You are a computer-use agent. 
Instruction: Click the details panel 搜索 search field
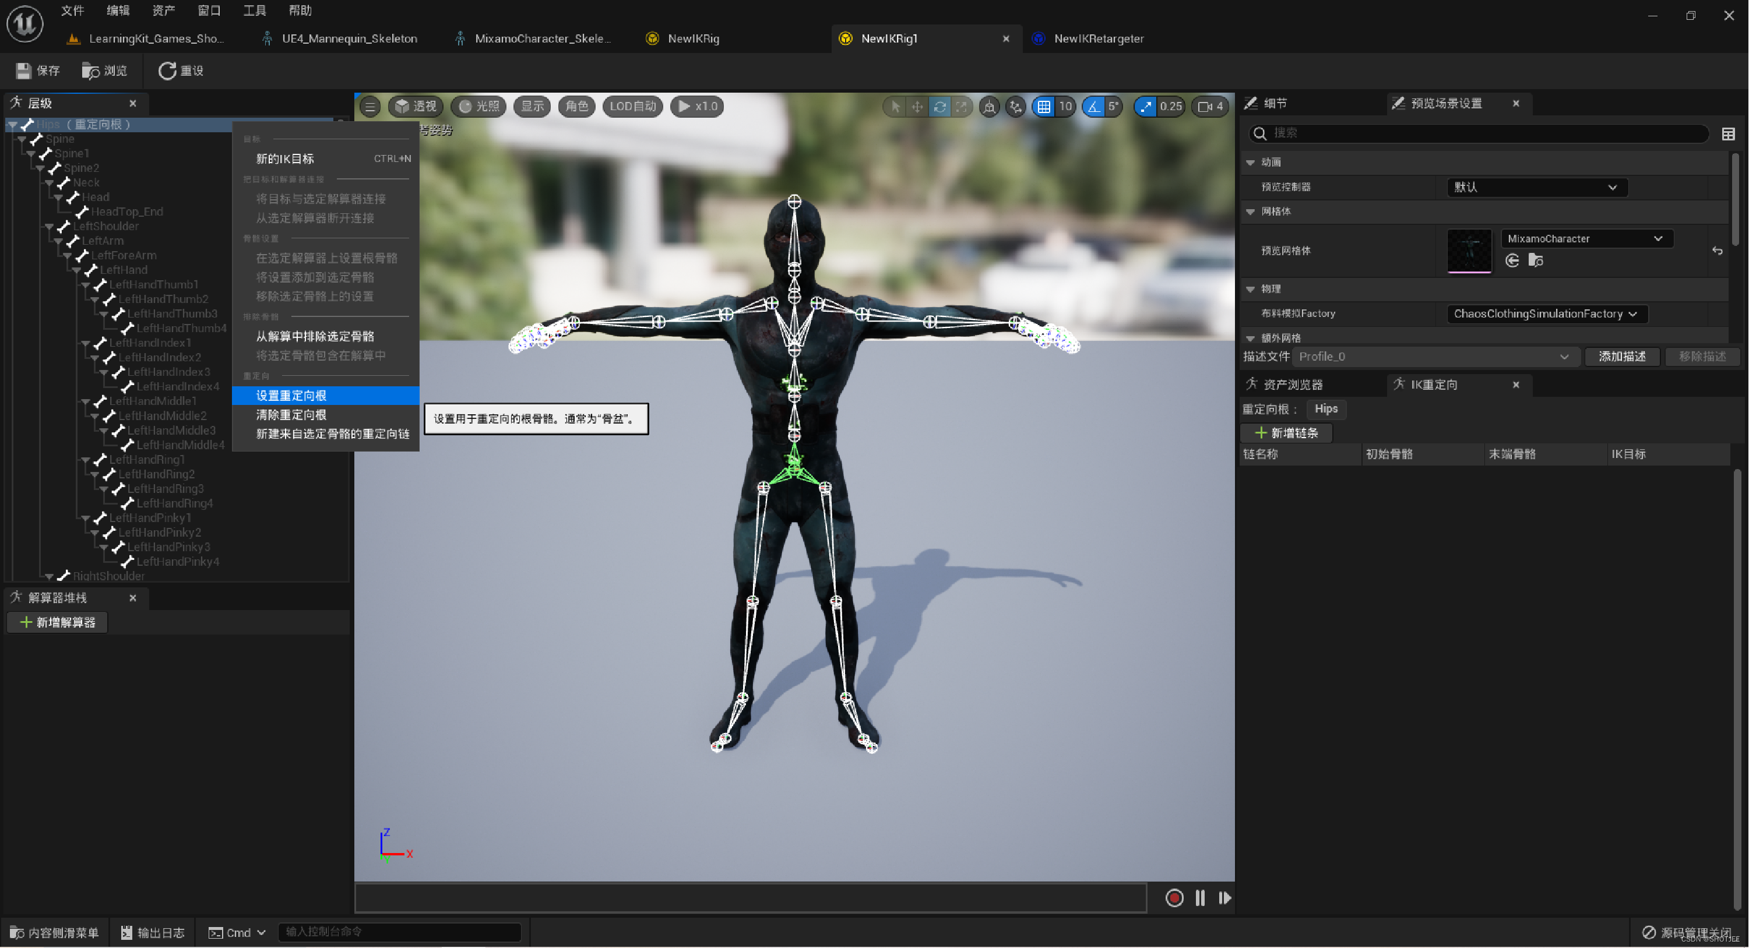click(x=1480, y=133)
